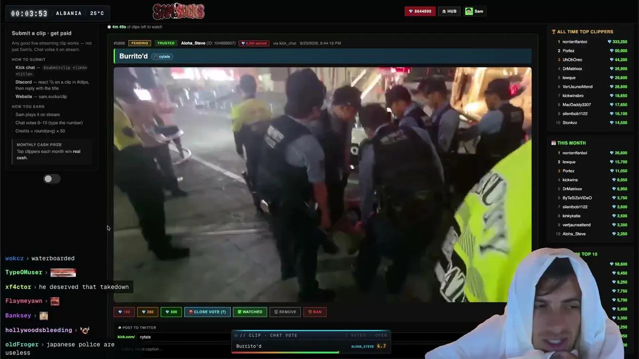The width and height of the screenshot is (639, 359).
Task: Click Sam's avatar icon in header
Action: coord(469,11)
